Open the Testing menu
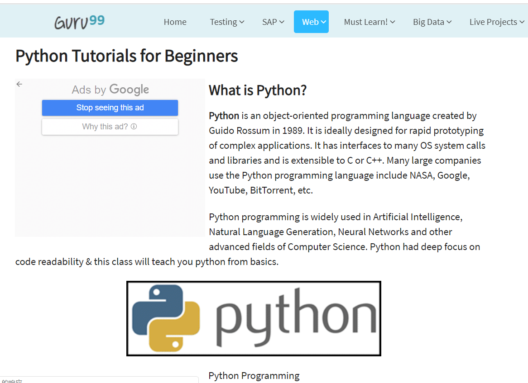The height and width of the screenshot is (383, 528). click(x=227, y=22)
